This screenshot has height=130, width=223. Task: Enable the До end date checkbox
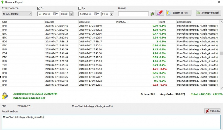(x=80, y=8)
